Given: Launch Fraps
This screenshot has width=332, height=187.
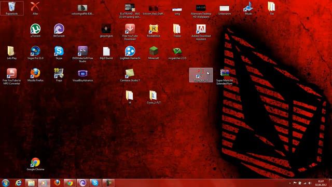Looking at the screenshot, I should tap(59, 75).
